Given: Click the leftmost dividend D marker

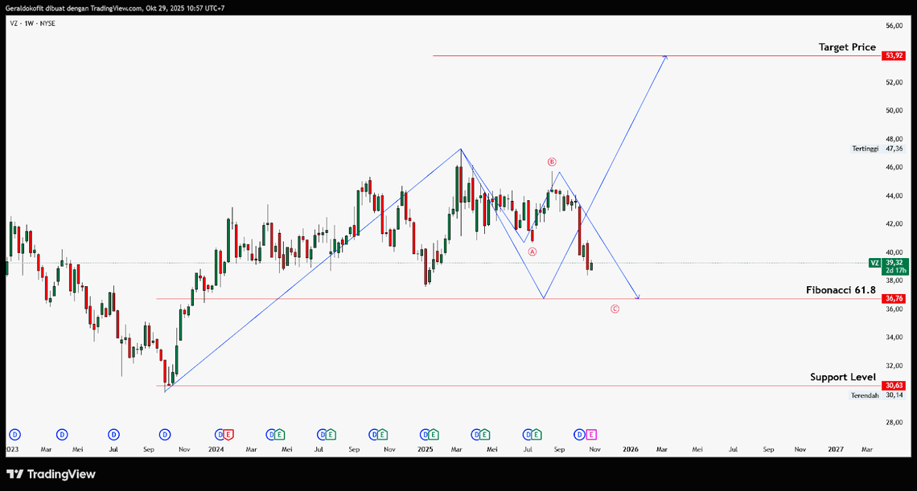Looking at the screenshot, I should point(14,435).
